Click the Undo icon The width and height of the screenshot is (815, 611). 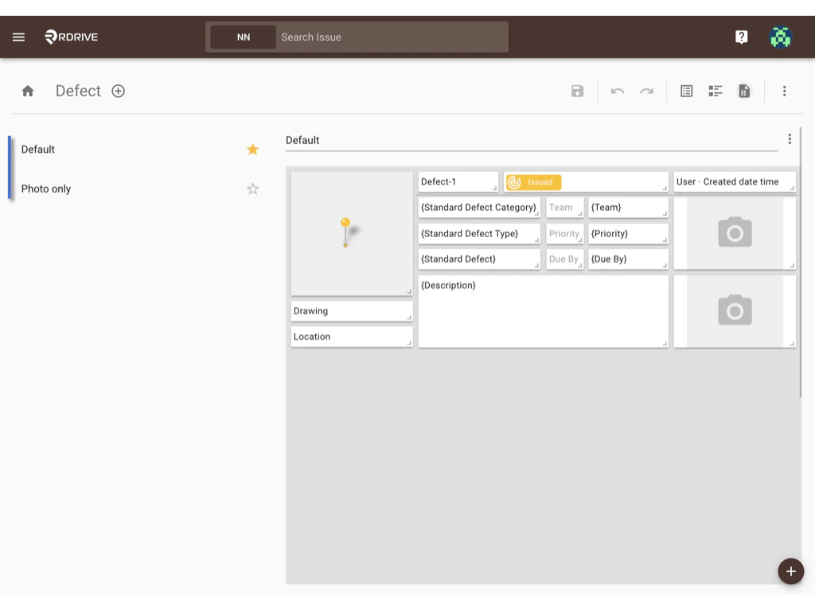[618, 91]
